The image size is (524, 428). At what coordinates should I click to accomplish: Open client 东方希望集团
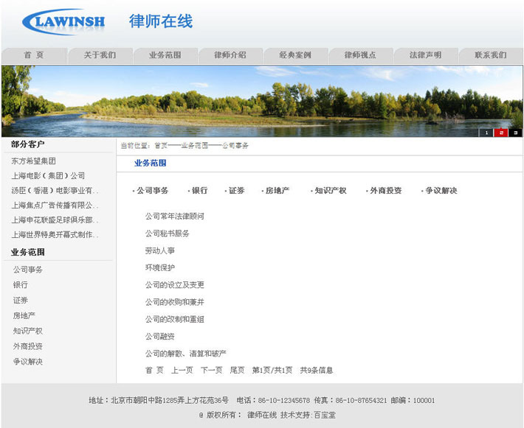click(x=34, y=161)
